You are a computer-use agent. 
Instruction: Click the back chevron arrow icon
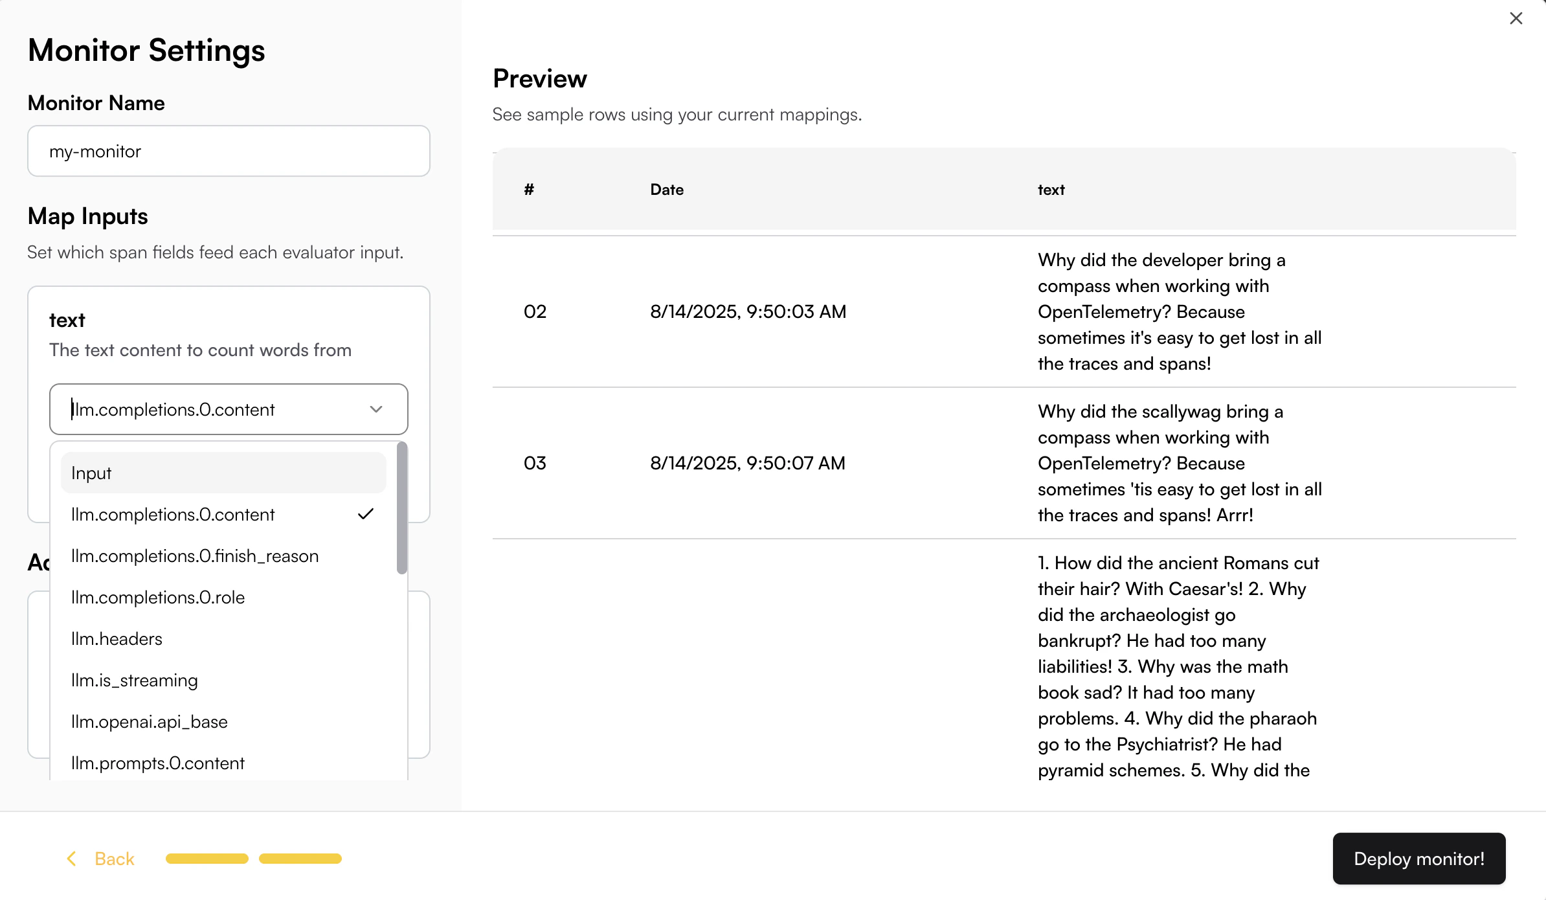(x=72, y=859)
